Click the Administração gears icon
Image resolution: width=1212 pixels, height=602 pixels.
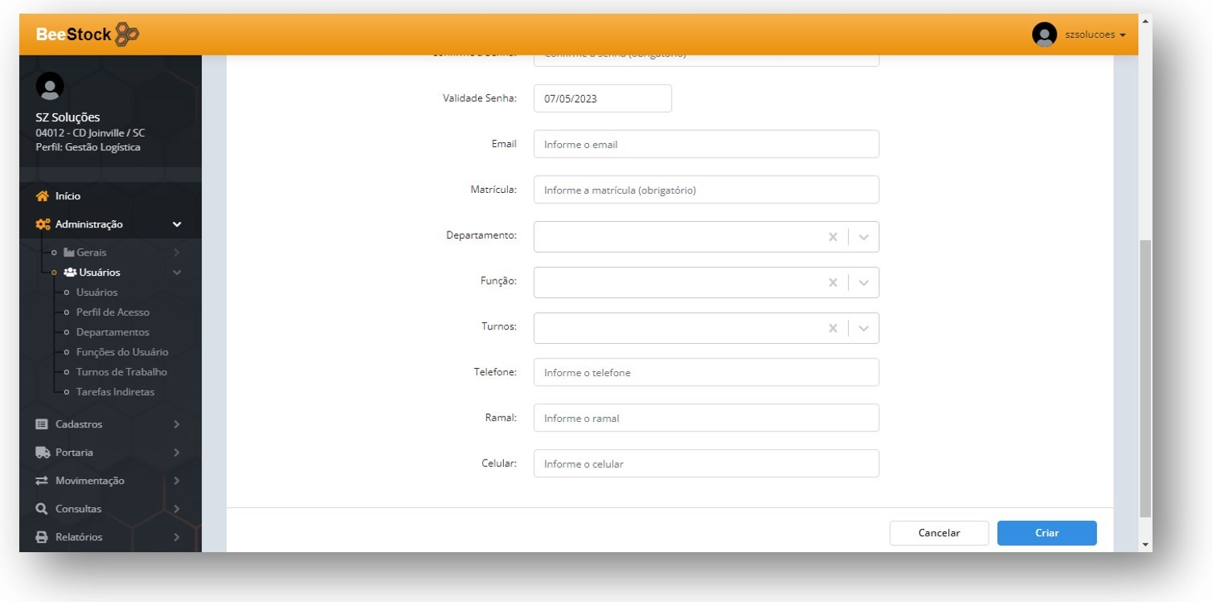pos(43,224)
